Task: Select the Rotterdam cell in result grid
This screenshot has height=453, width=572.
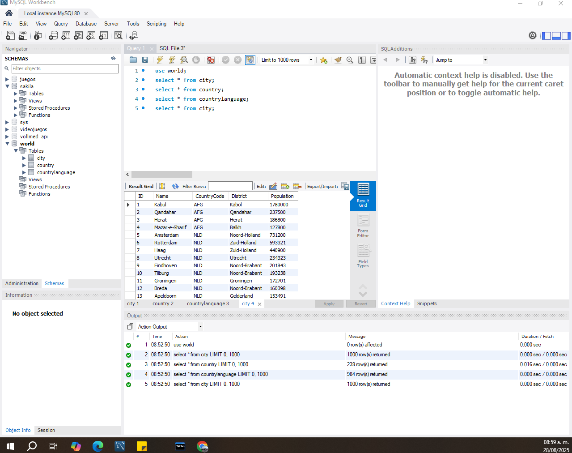Action: click(172, 243)
